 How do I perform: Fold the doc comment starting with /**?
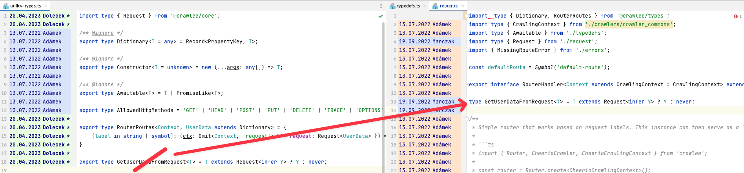coord(467,119)
